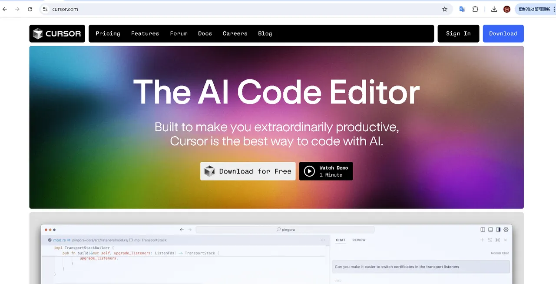Open the Docs link
Image resolution: width=556 pixels, height=284 pixels.
coord(205,33)
